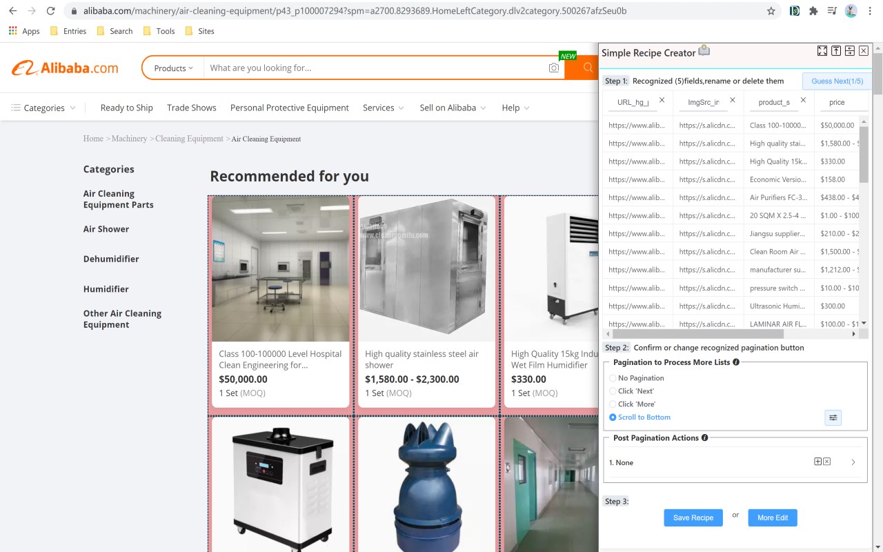Open the Entries bookmark folder
Screen dimensions: 883x552
tap(68, 31)
